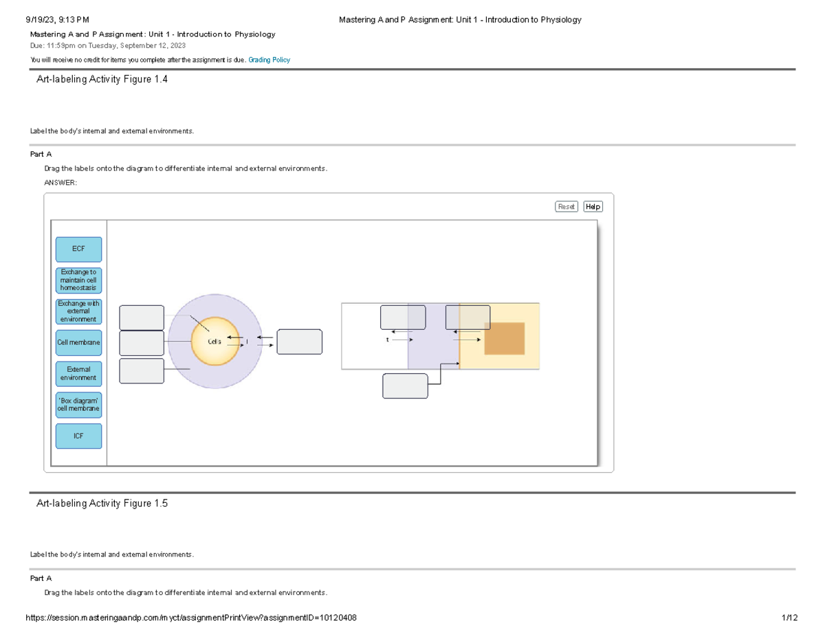Click the empty box below the box diagram
The image size is (825, 637).
point(405,385)
